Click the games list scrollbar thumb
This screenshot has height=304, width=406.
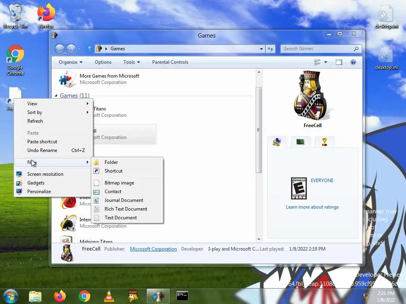point(259,130)
